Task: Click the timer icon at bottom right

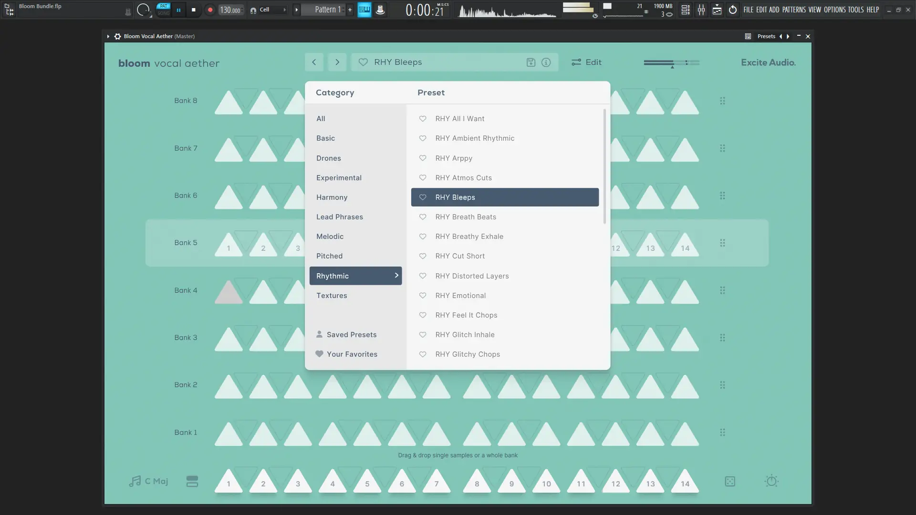Action: [771, 481]
